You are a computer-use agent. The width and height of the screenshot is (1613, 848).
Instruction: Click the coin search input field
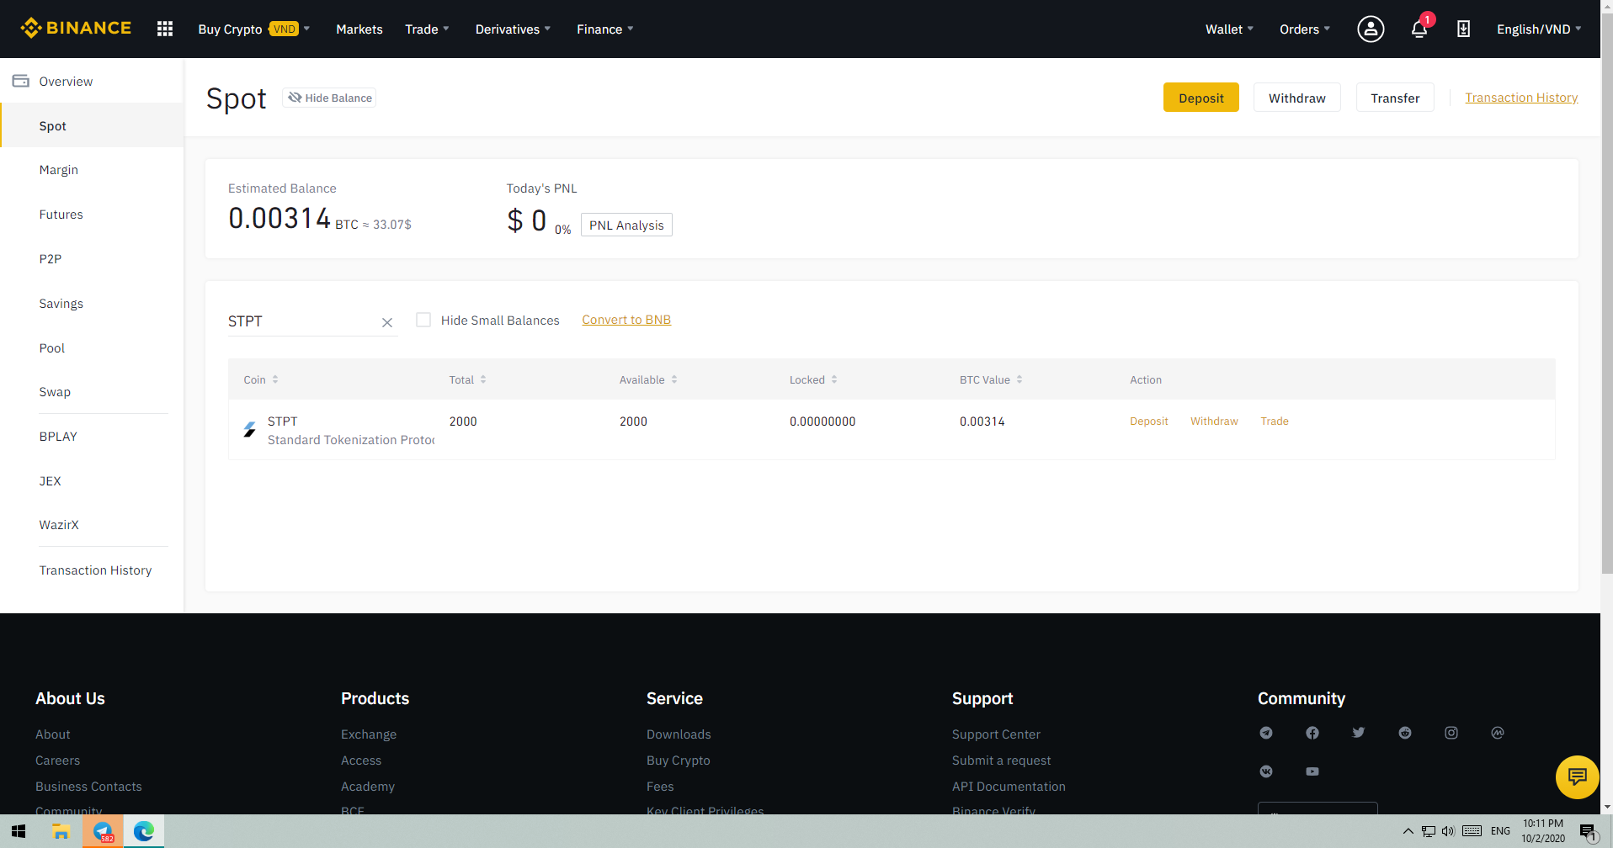(x=299, y=321)
